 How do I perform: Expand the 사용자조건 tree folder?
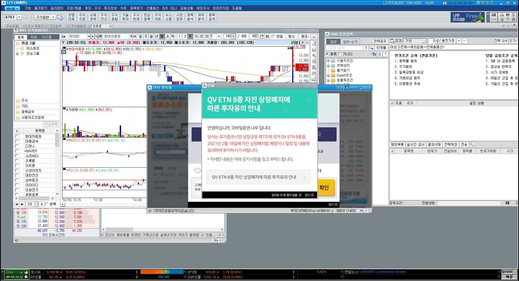pos(328,61)
